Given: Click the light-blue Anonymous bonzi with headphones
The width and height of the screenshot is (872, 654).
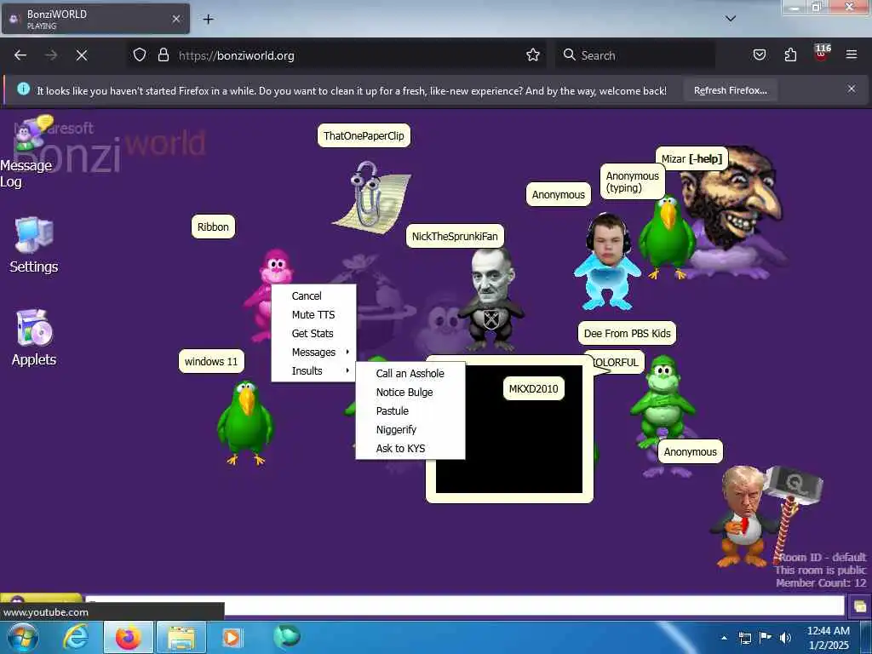Looking at the screenshot, I should tap(606, 261).
